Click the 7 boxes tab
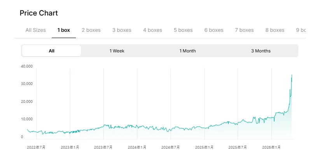 (244, 30)
